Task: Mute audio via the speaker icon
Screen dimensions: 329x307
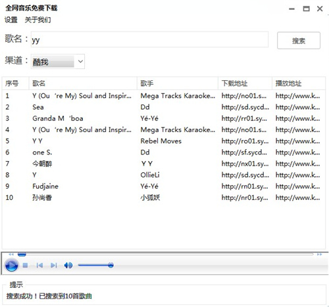Action: click(68, 266)
